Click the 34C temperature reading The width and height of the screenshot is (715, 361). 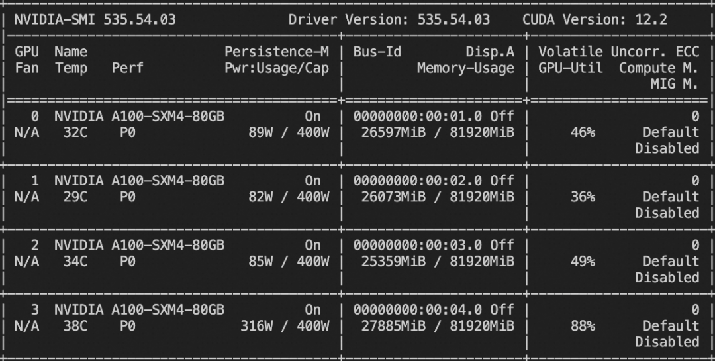pos(71,261)
